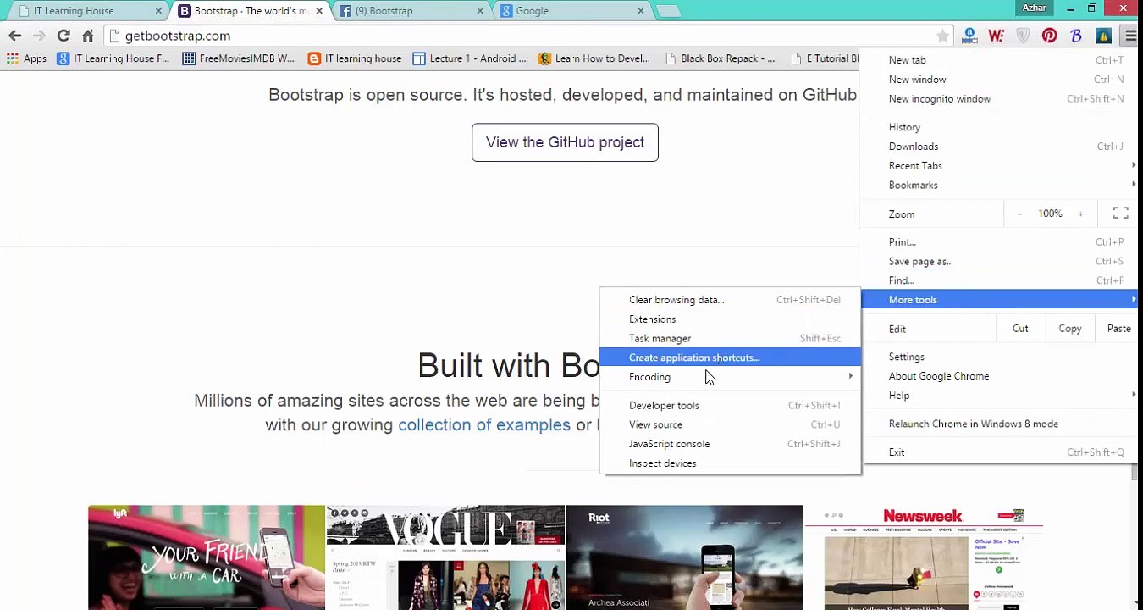This screenshot has width=1143, height=610.
Task: Go back with the browser back arrow
Action: tap(14, 36)
